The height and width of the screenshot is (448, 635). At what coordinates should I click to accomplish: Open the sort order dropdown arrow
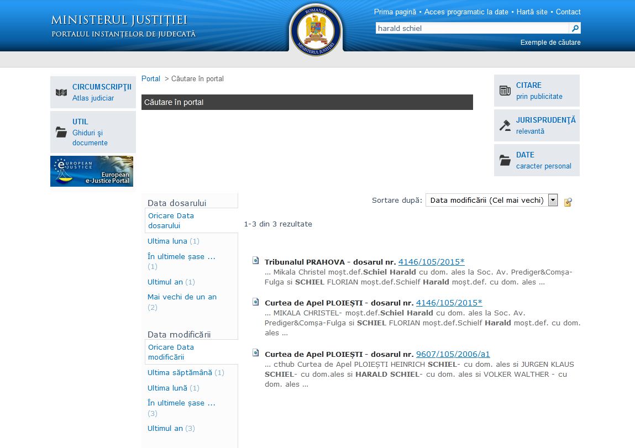pyautogui.click(x=553, y=201)
